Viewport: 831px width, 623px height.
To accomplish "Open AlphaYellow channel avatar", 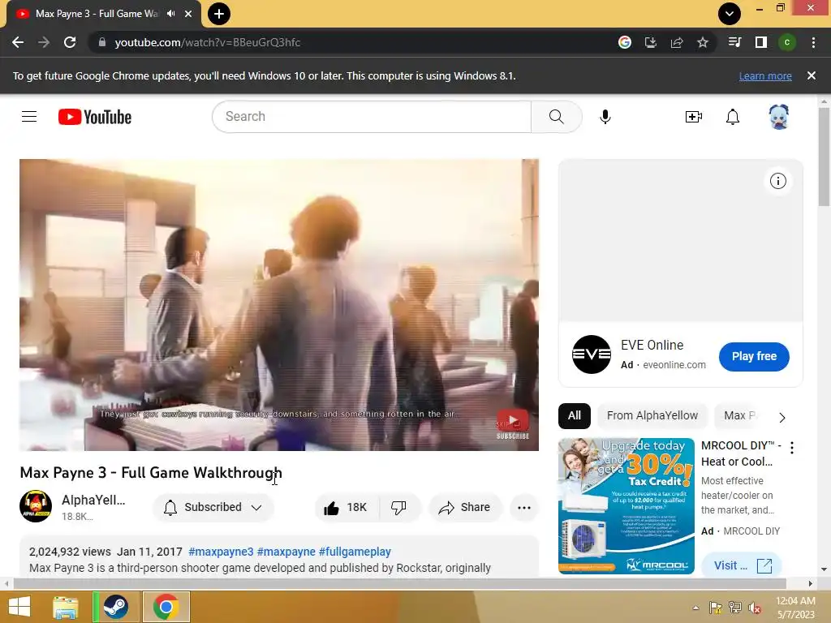I will pyautogui.click(x=36, y=506).
